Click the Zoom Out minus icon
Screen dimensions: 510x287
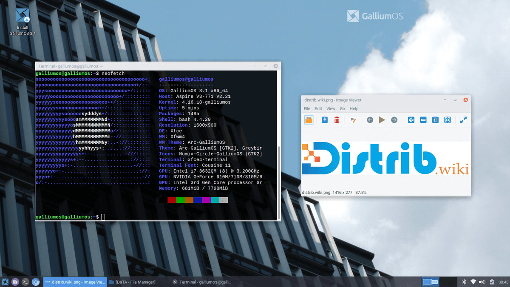click(x=423, y=120)
